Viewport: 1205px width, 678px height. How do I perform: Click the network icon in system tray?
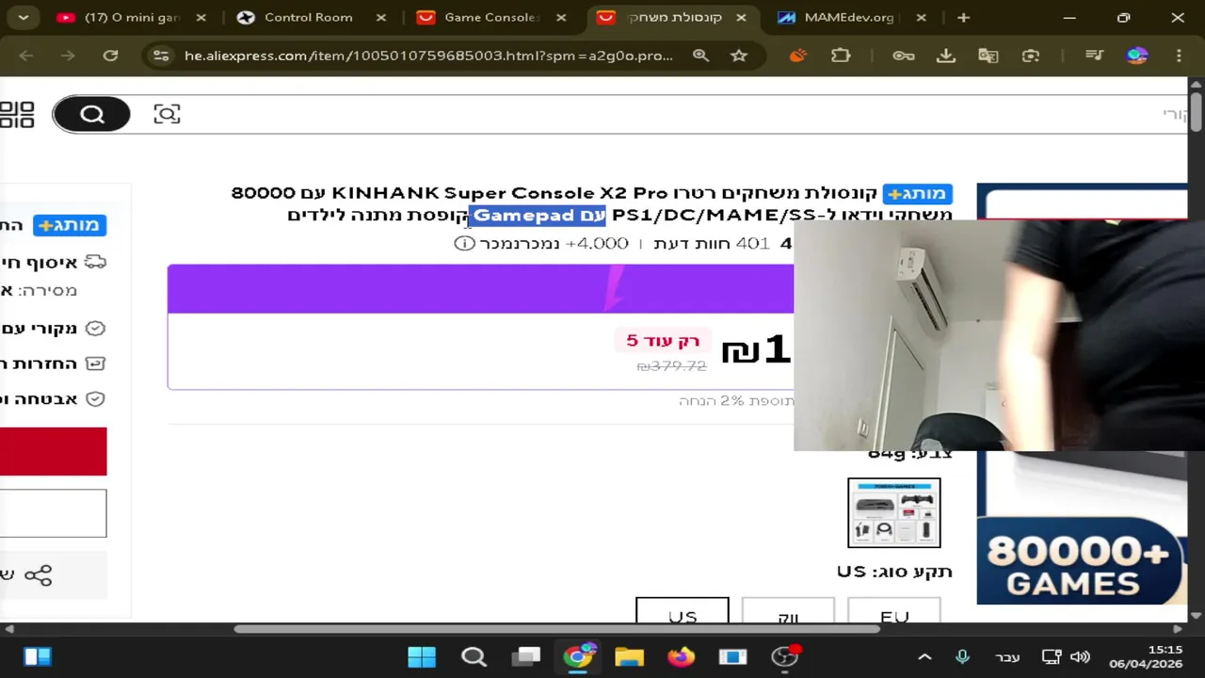coord(1052,656)
